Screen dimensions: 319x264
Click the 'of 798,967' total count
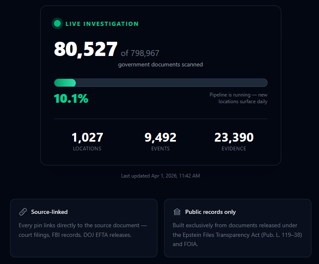tap(140, 53)
